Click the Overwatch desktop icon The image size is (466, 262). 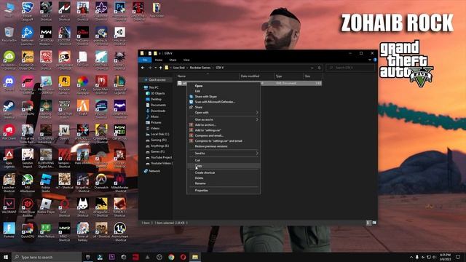click(101, 181)
